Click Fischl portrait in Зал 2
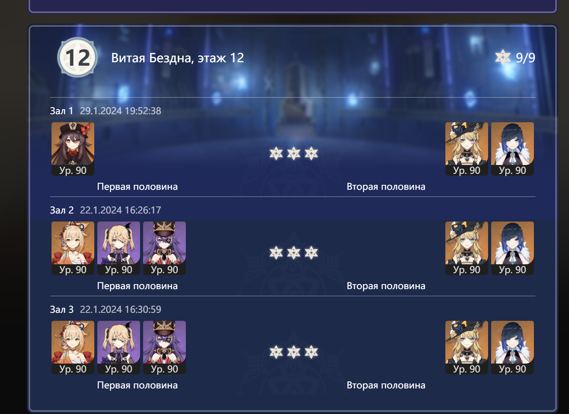Screen dimensions: 569x414 (x=119, y=248)
